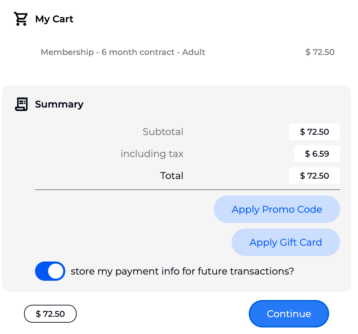Click the divider line below Total
Screen dimensions: 358x334
point(187,190)
